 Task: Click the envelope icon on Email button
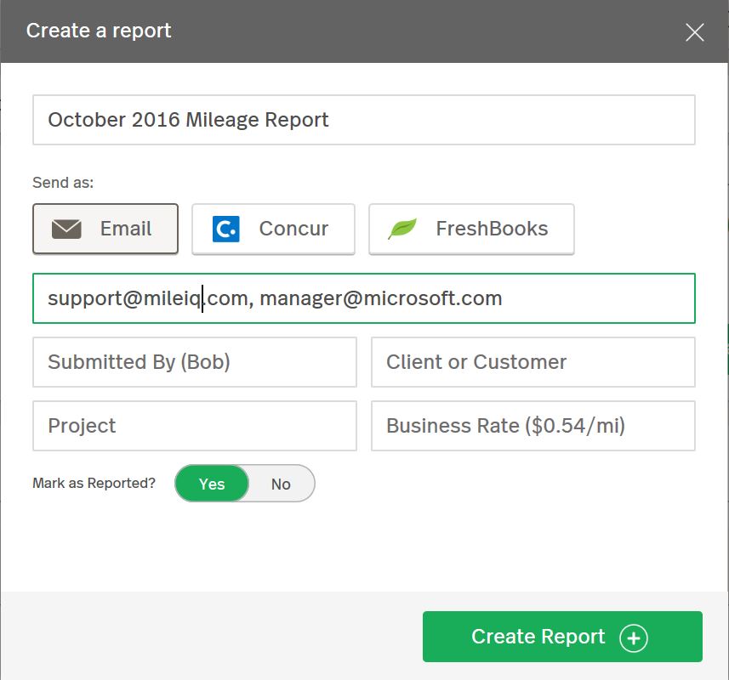66,229
